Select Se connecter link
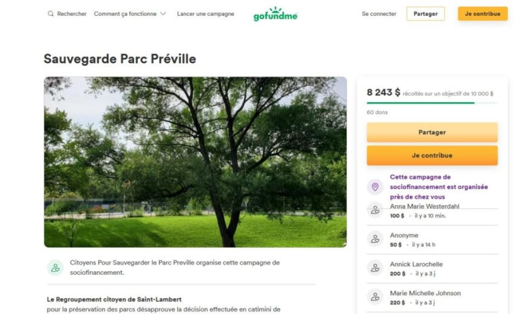Viewport: 524px width, 314px height. tap(379, 14)
